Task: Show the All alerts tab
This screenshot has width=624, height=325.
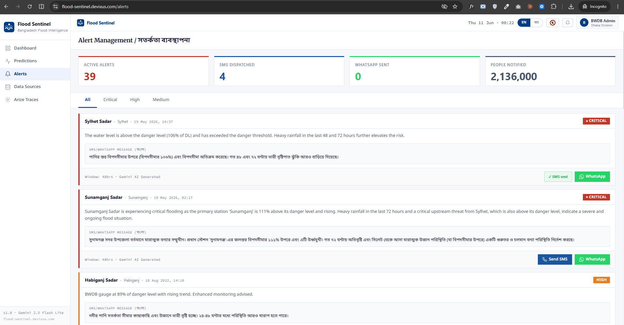Action: [87, 100]
